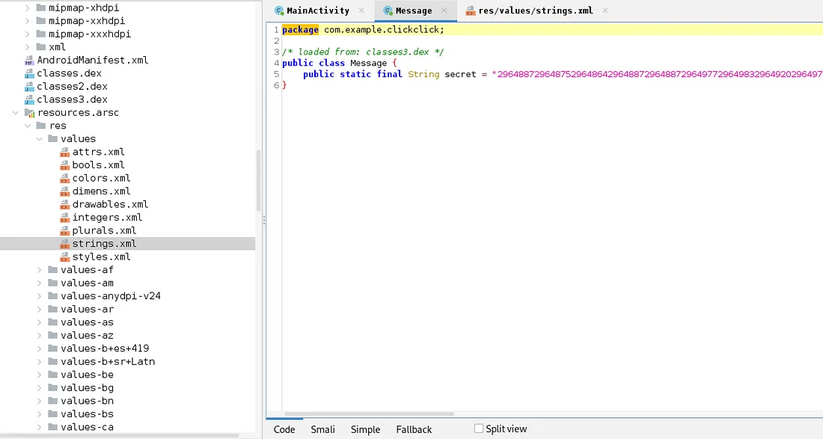Expand the values-ar folder
This screenshot has width=823, height=439.
(40, 310)
